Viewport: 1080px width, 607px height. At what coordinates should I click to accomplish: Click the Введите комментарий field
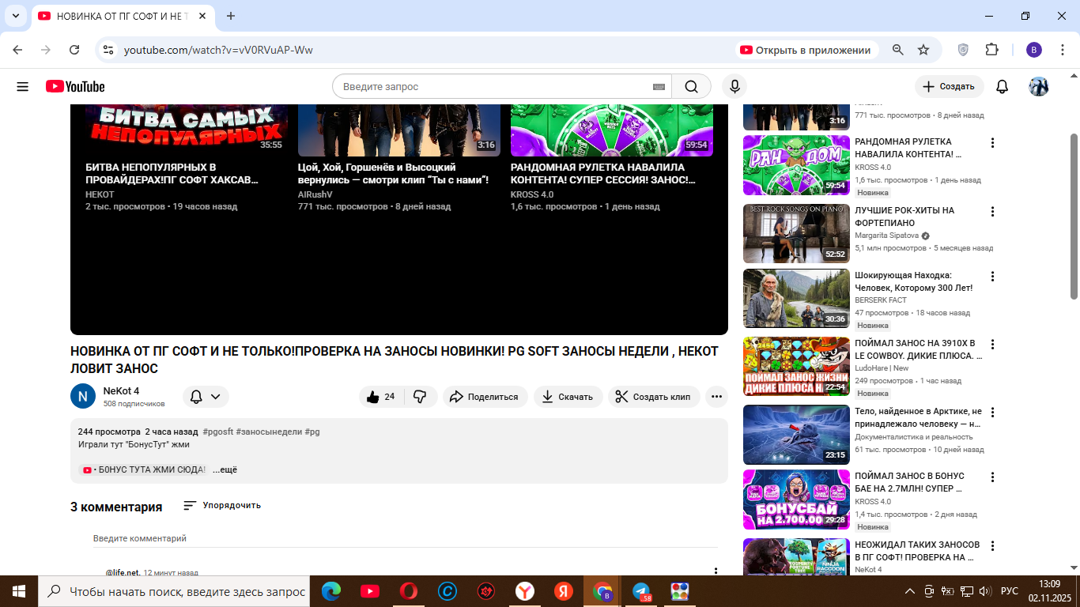click(x=406, y=538)
